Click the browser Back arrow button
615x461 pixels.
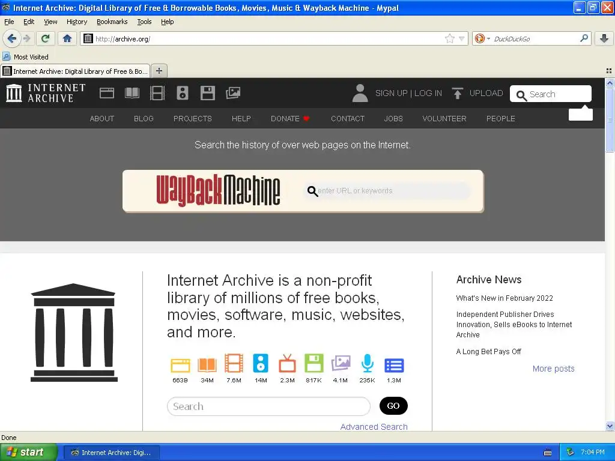(x=12, y=38)
